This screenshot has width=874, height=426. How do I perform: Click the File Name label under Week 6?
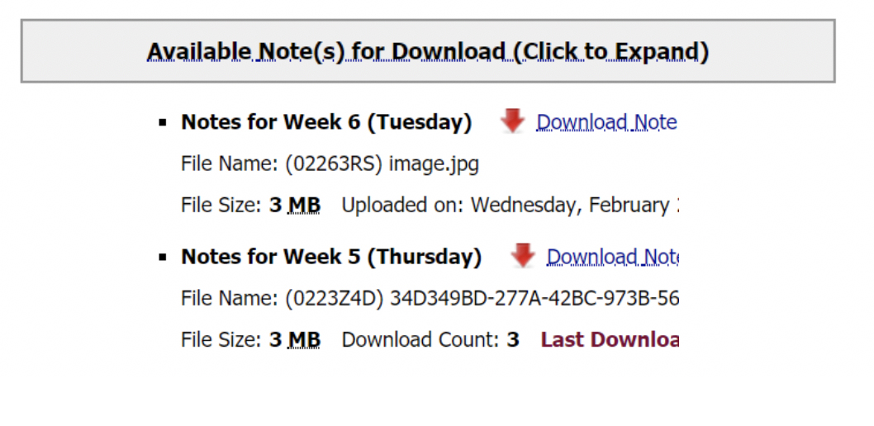tap(230, 163)
